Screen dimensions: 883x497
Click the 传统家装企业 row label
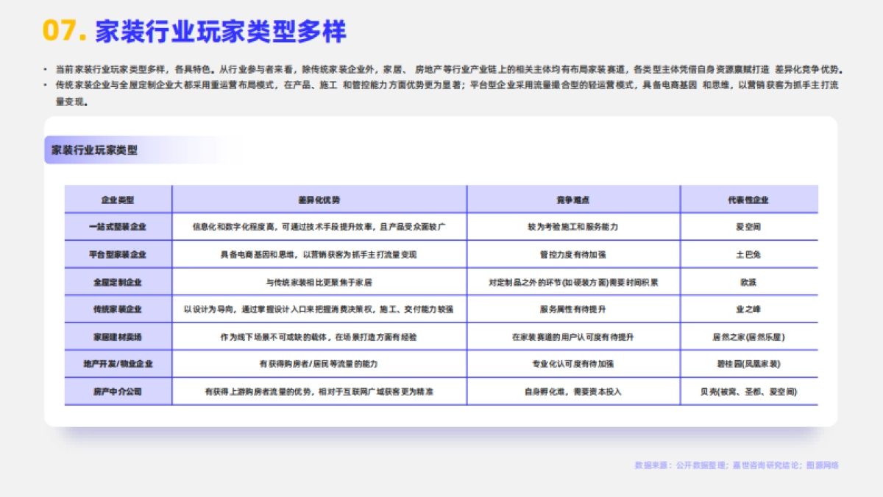point(120,309)
